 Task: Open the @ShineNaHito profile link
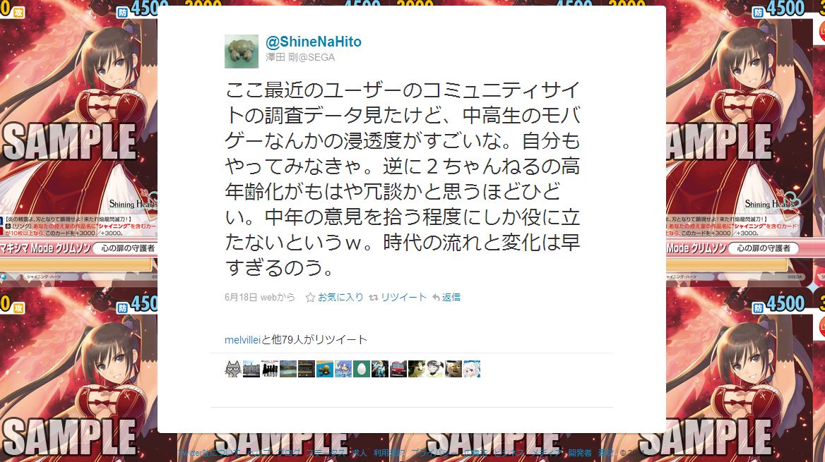tap(314, 42)
